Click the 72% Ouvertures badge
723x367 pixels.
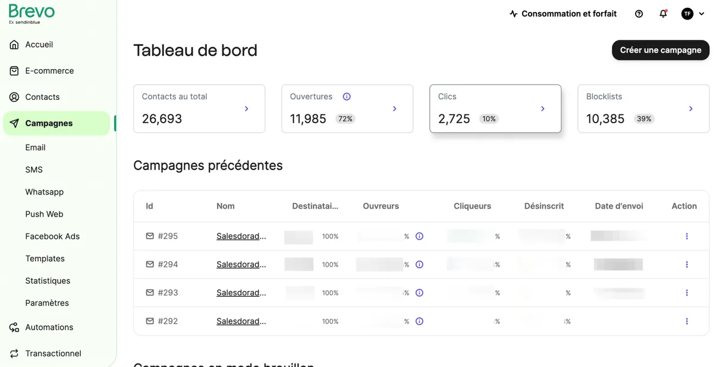click(x=345, y=119)
